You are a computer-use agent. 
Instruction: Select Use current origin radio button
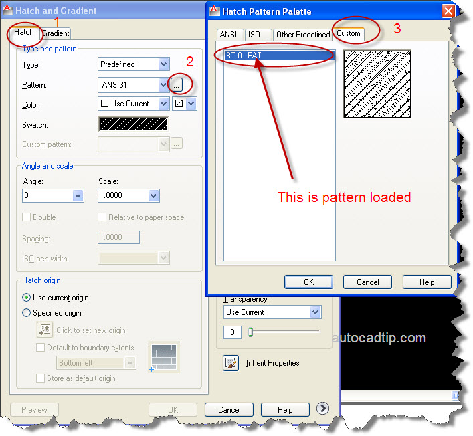pos(27,298)
